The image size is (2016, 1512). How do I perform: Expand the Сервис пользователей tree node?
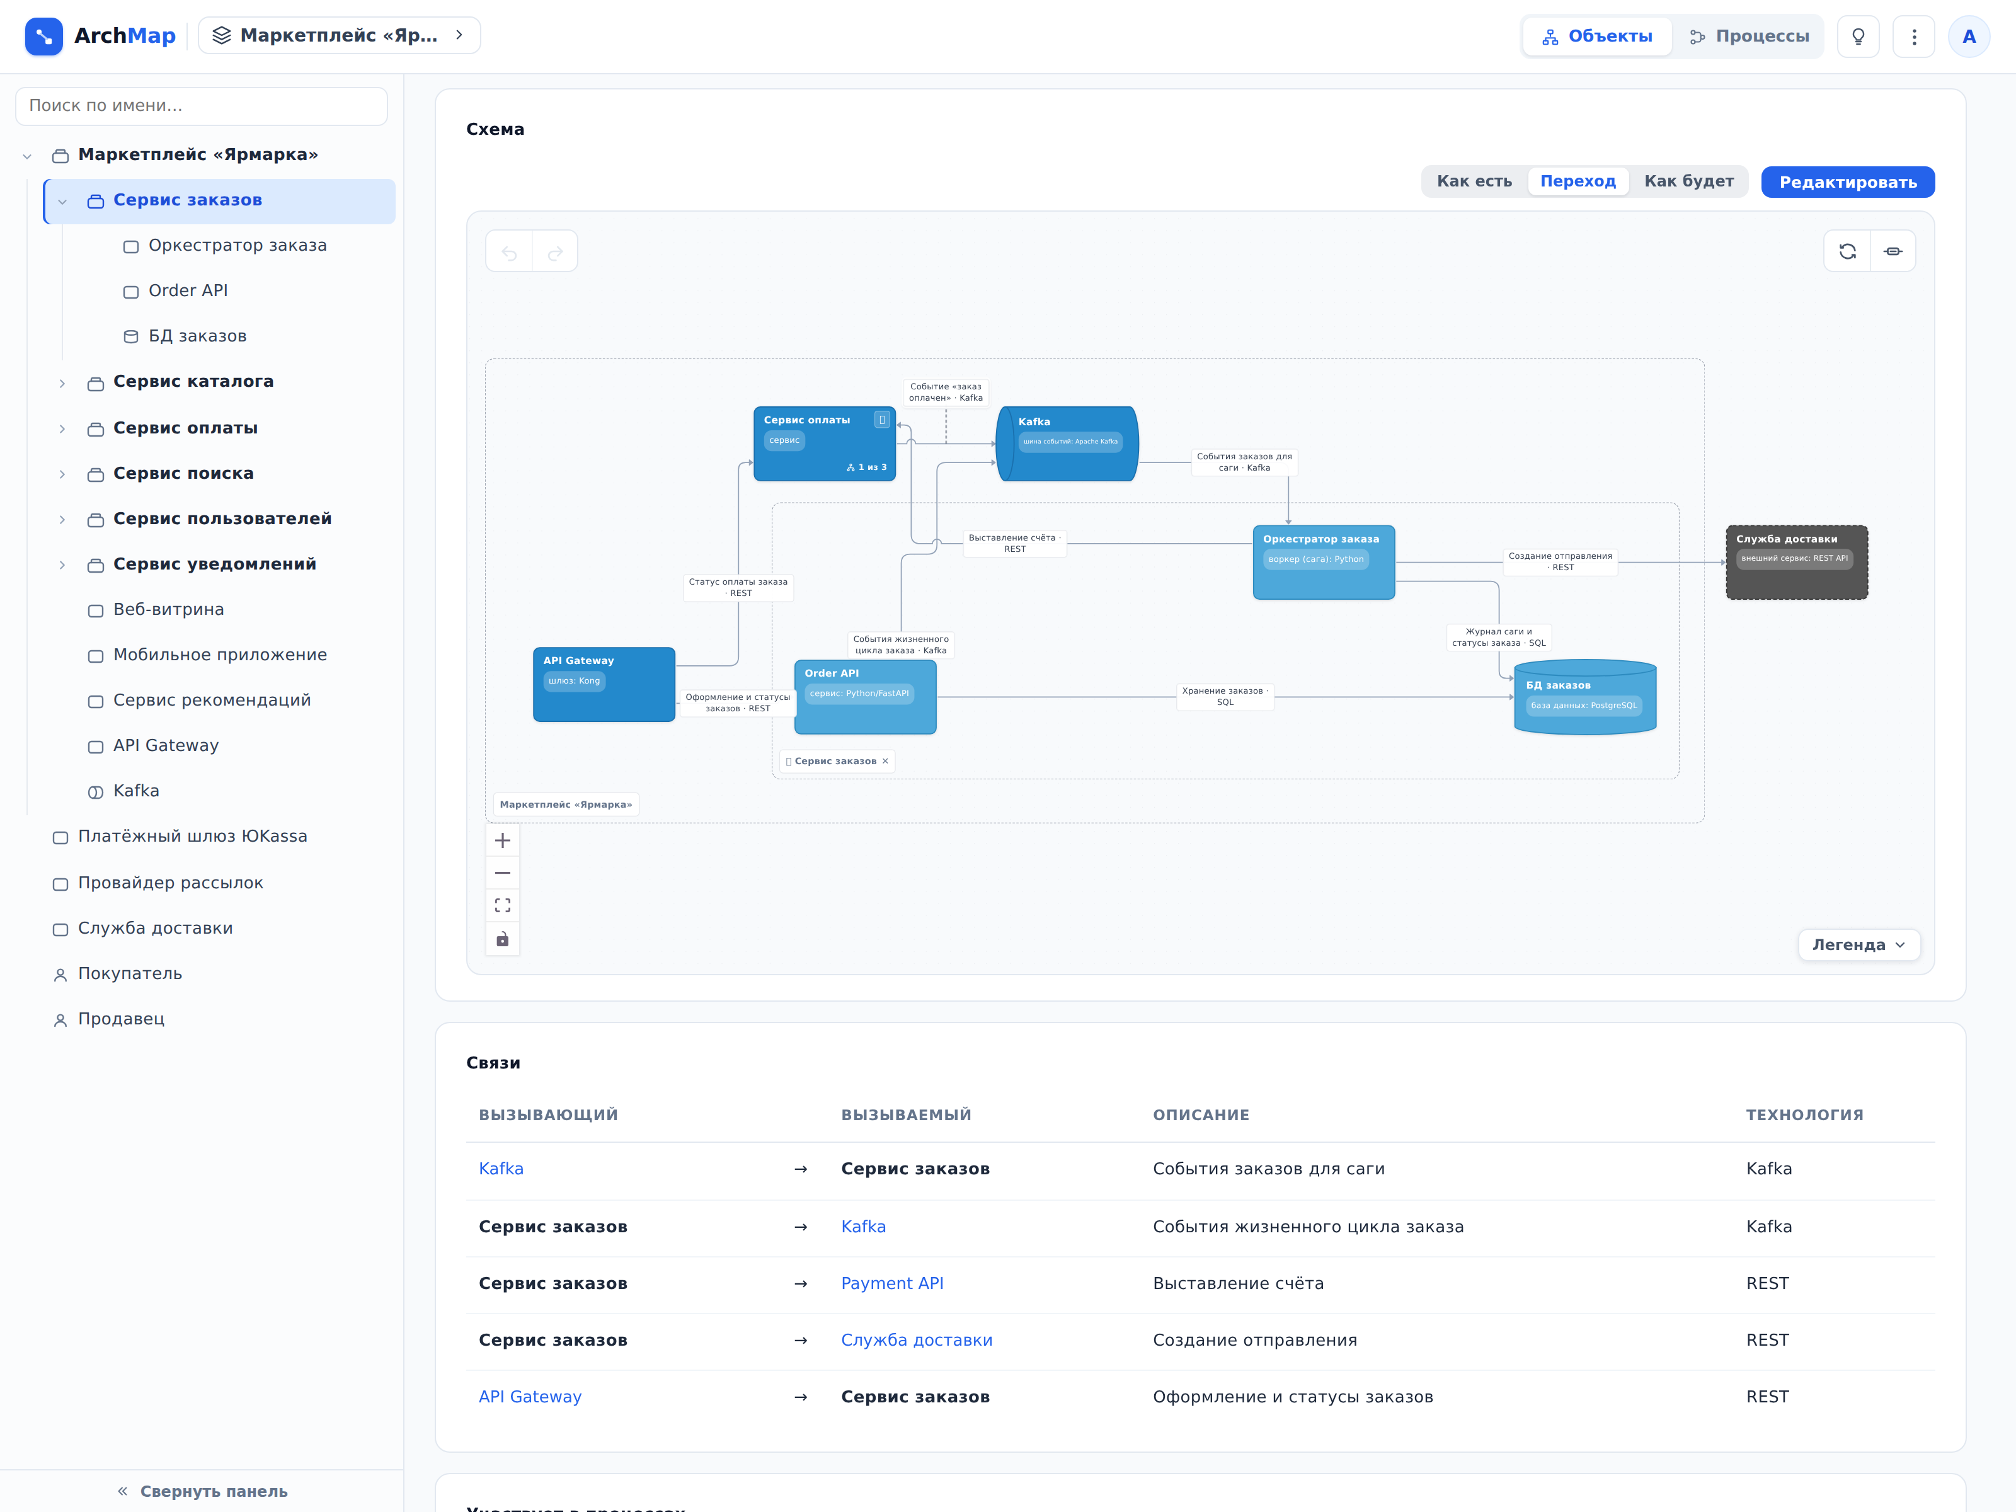click(62, 520)
